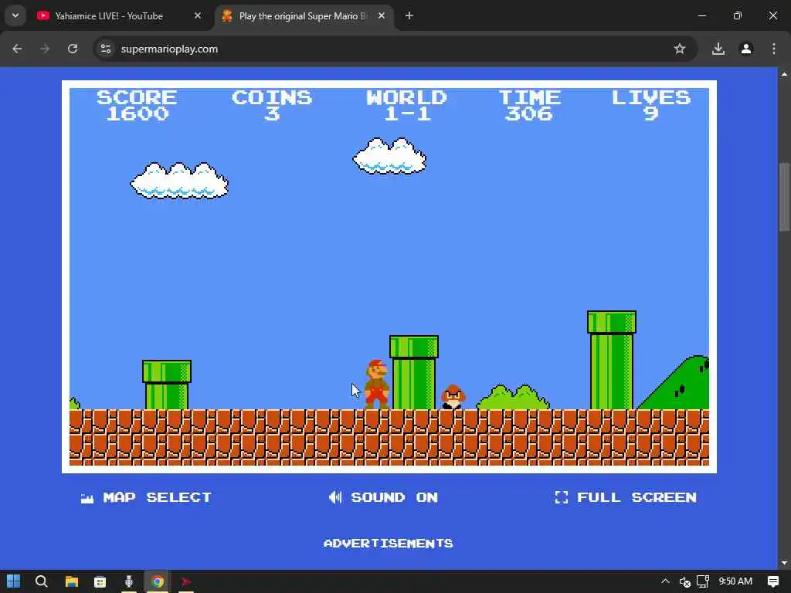This screenshot has width=791, height=593.
Task: Click the scrollbar down arrow
Action: point(785,563)
